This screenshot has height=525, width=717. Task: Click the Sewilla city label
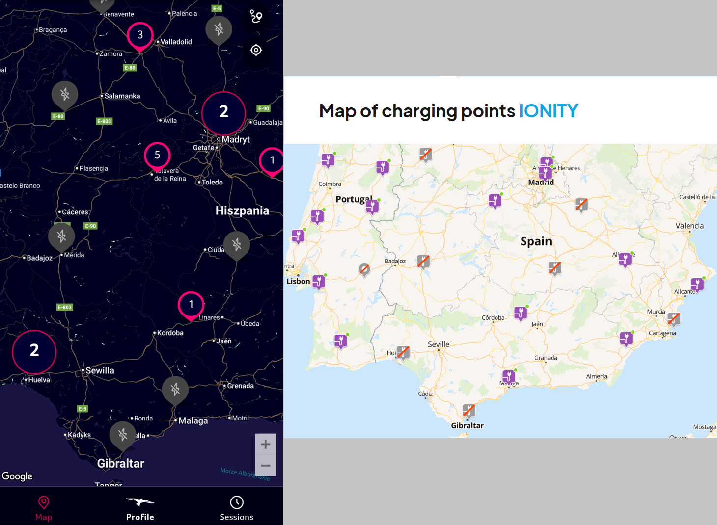(x=100, y=370)
